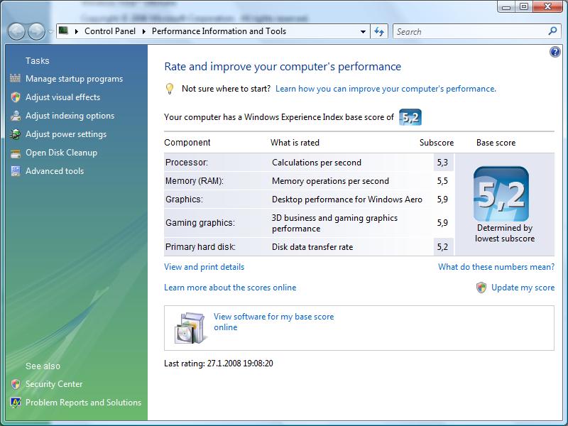Open View and print details link
568x426 pixels.
coord(204,267)
